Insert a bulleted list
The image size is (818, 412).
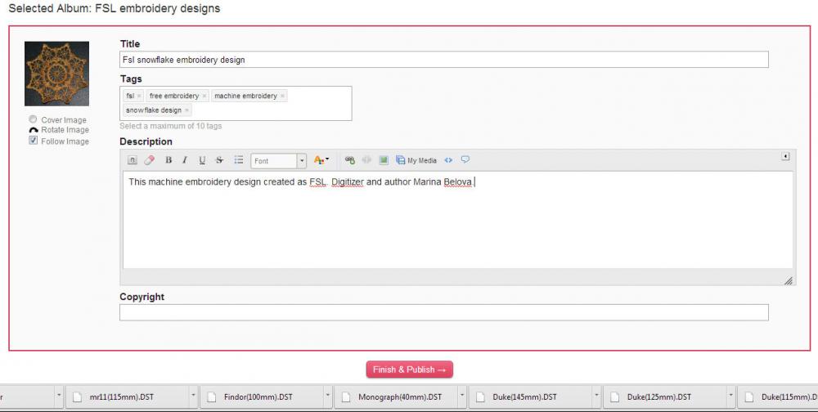click(239, 160)
